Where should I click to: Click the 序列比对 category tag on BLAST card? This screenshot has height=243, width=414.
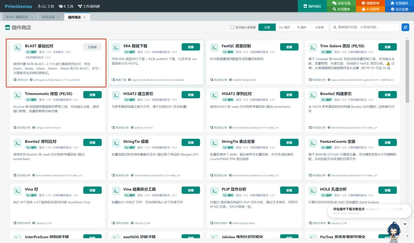(x=21, y=80)
